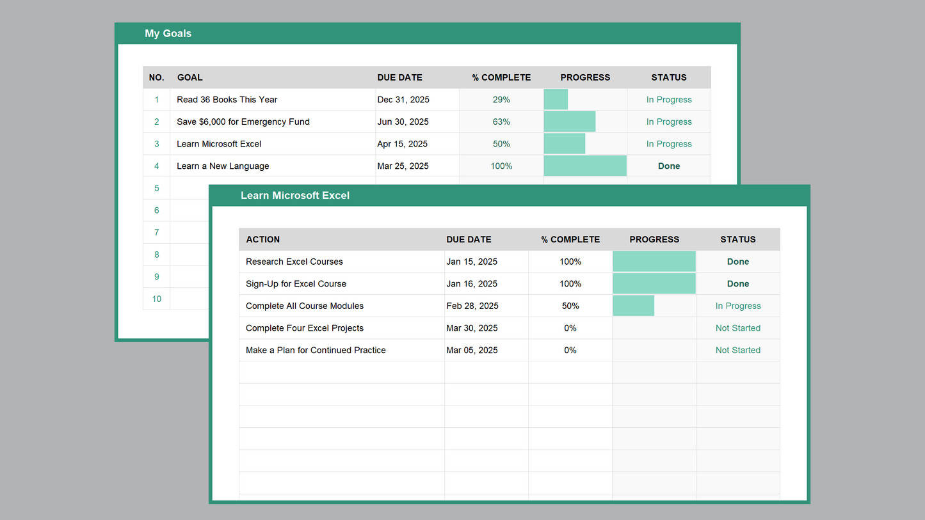Click the My Goals sheet title
Screen dimensions: 925x520
(x=168, y=33)
